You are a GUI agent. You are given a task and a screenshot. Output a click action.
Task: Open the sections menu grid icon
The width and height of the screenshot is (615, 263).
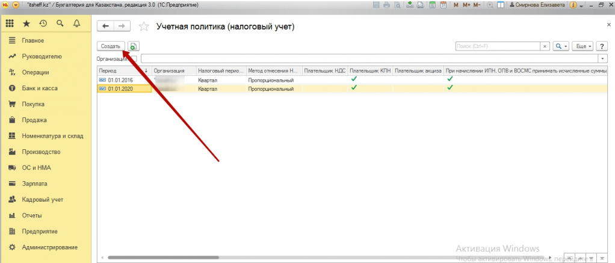click(x=10, y=24)
